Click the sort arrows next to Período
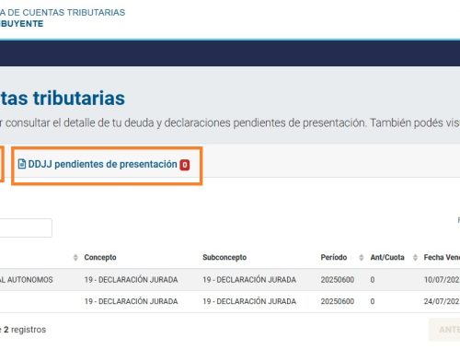The width and height of the screenshot is (460, 350). [362, 257]
